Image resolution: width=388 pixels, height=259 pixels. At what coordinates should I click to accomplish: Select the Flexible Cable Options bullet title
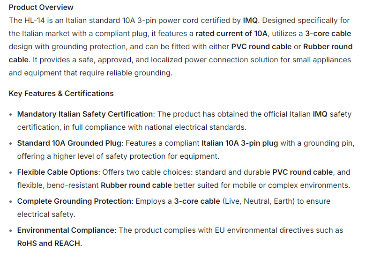click(59, 172)
